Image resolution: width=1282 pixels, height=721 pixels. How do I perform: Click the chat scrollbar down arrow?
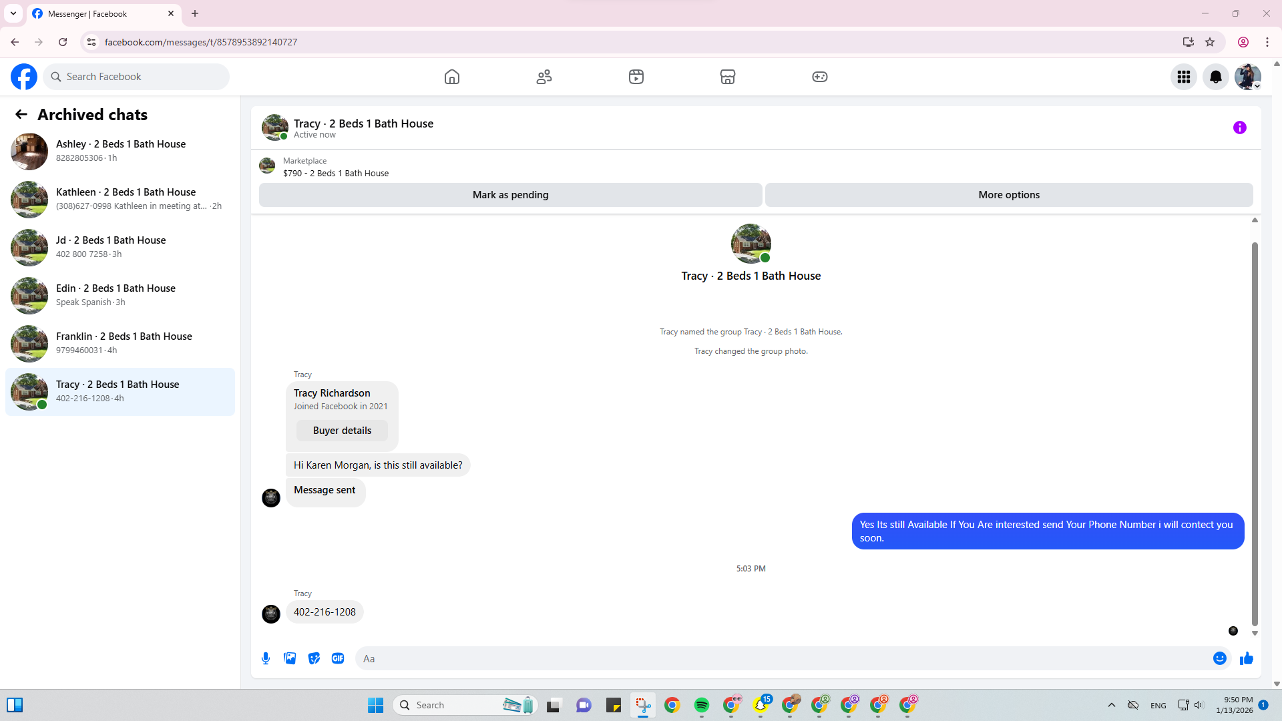(1255, 633)
